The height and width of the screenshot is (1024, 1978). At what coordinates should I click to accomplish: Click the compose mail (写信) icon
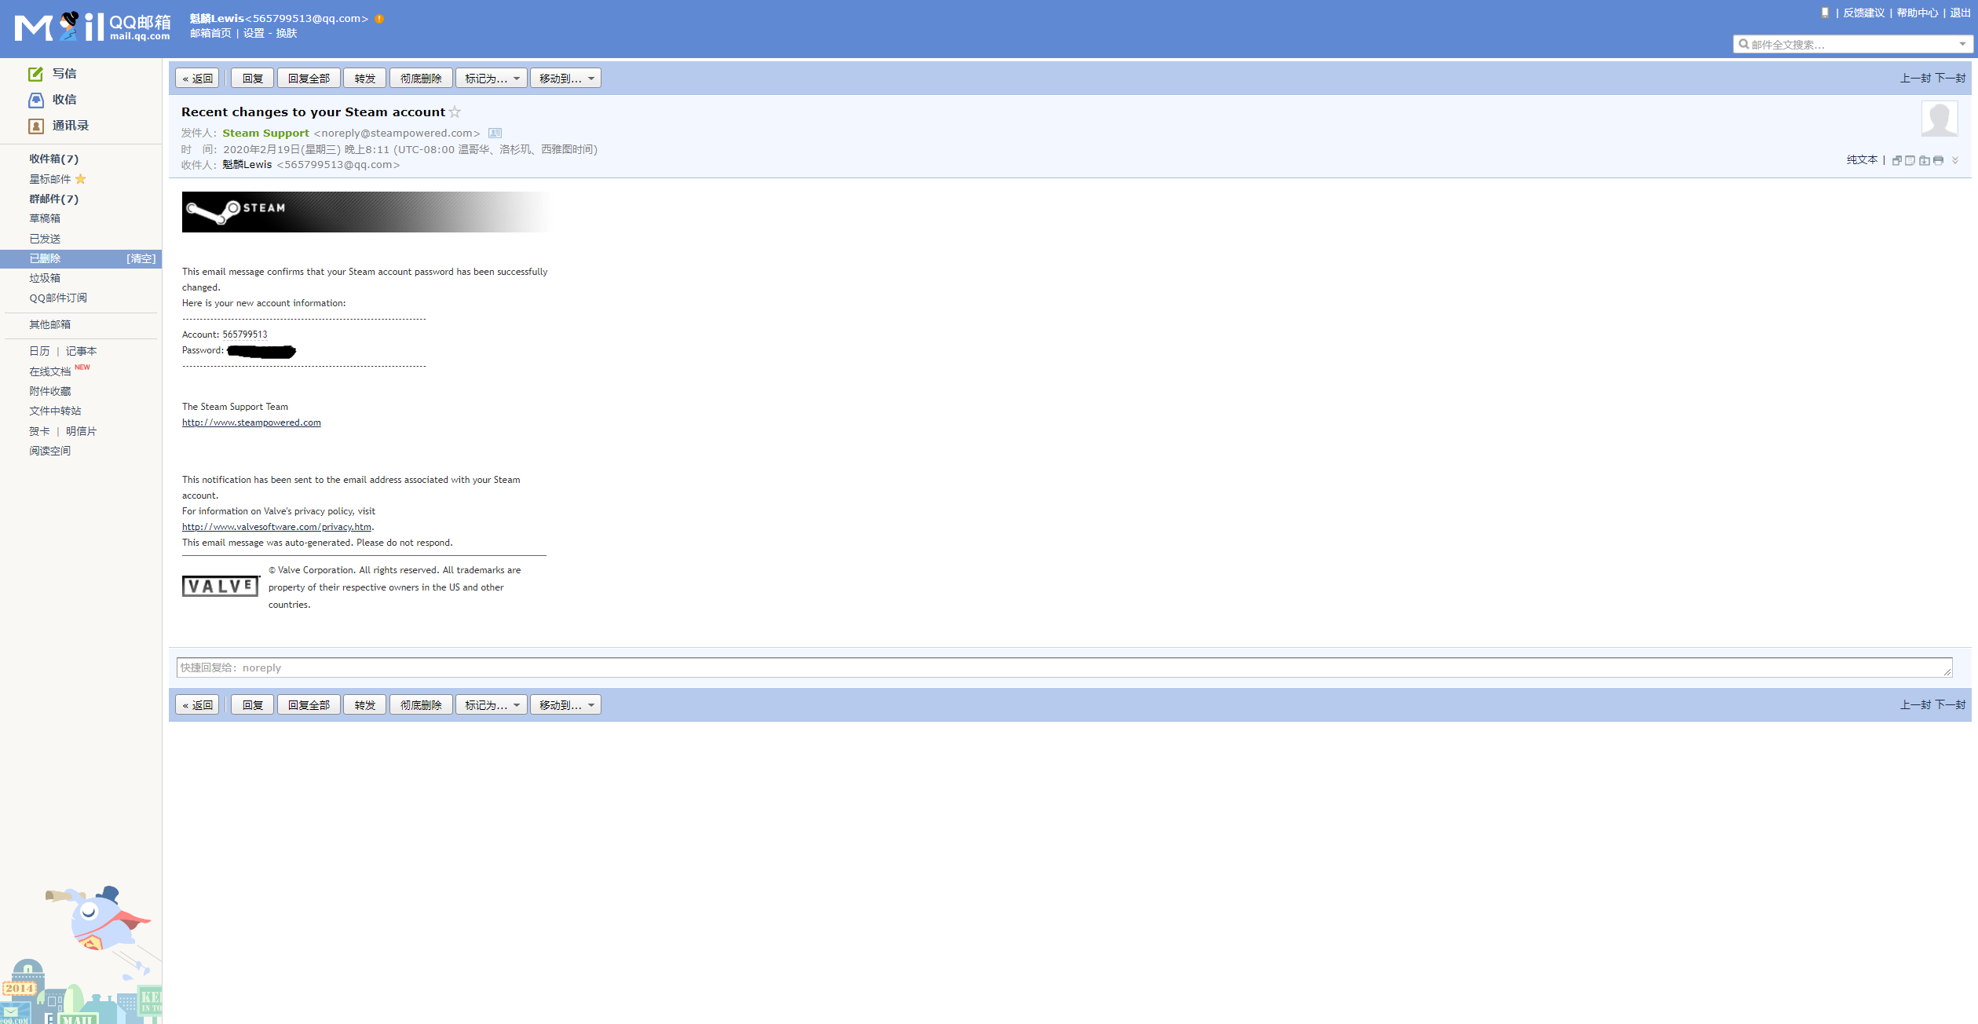[36, 74]
